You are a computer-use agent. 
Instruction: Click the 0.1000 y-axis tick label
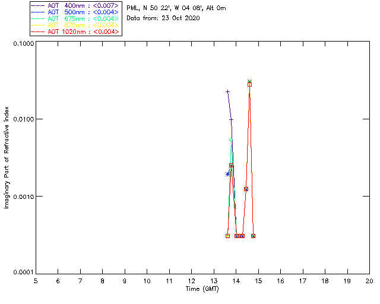point(23,43)
